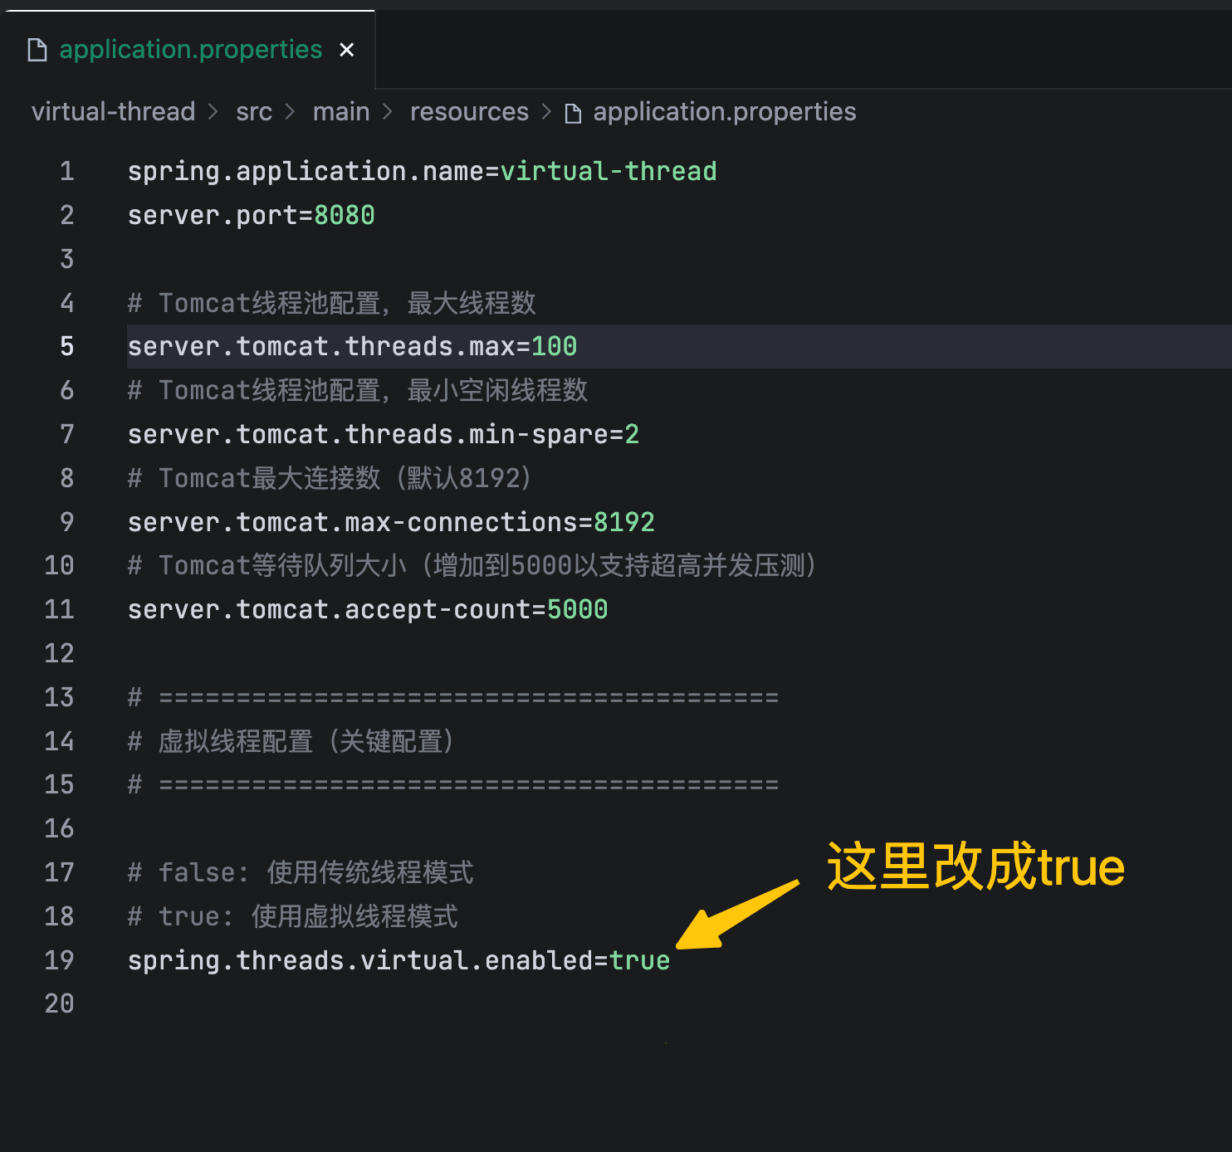Click the port value 8080
Screen dimensions: 1232x1152
tap(345, 215)
